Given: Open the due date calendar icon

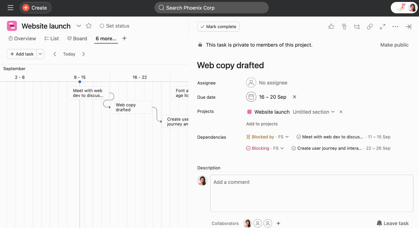Looking at the screenshot, I should pyautogui.click(x=251, y=97).
